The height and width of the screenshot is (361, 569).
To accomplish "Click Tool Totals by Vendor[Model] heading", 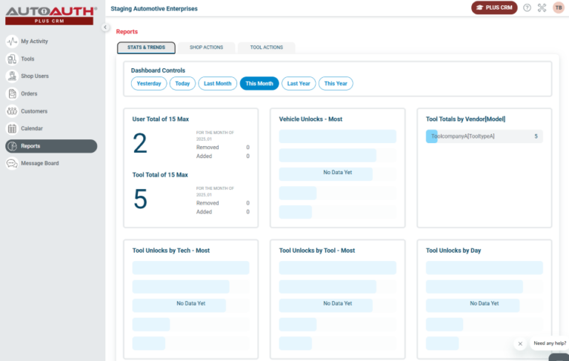I will coord(465,119).
